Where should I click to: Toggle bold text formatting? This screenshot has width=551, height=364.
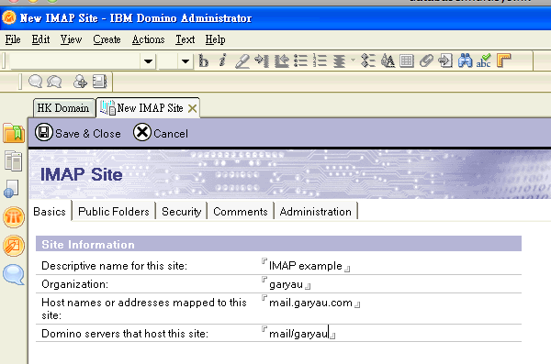tap(204, 61)
